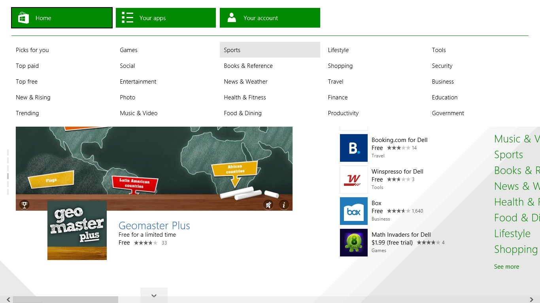The image size is (540, 303).
Task: Open the Booking.com app icon
Action: click(354, 148)
